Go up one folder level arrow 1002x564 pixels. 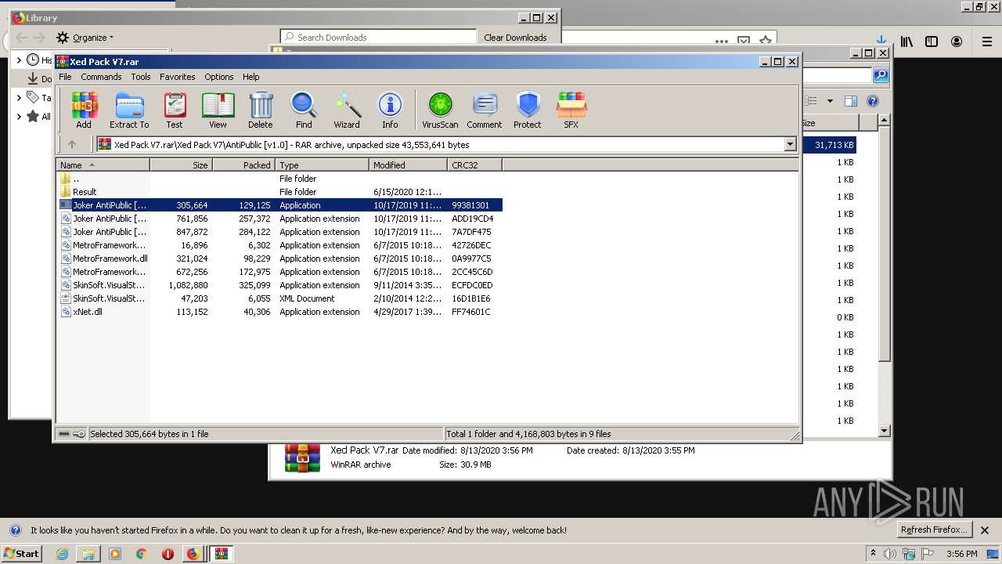tap(72, 144)
